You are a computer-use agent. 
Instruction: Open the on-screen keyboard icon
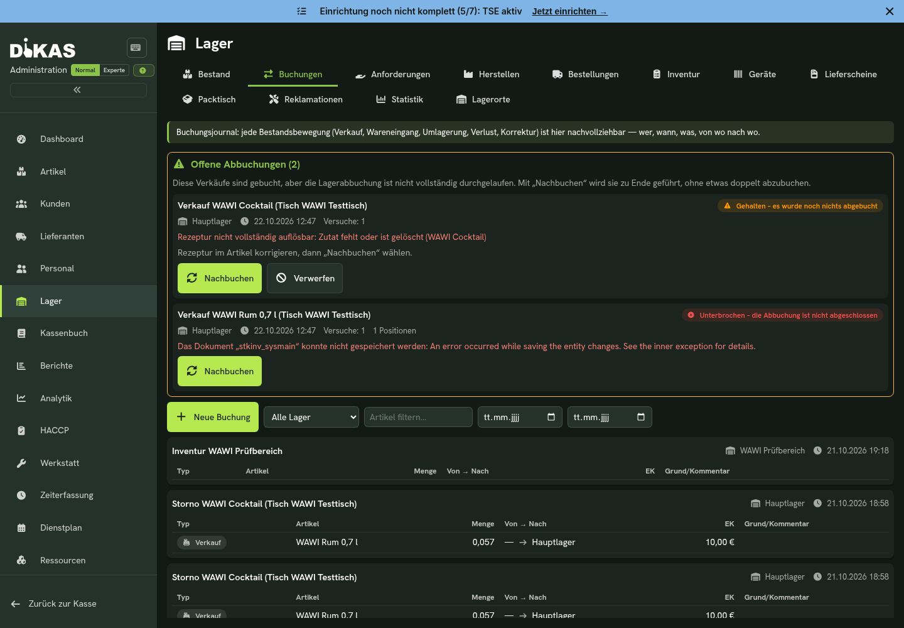click(136, 48)
